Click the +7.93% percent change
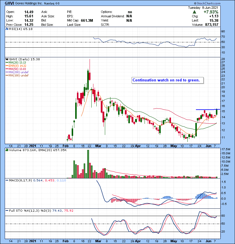Image resolution: width=235 pixels, height=244 pixels. click(211, 12)
